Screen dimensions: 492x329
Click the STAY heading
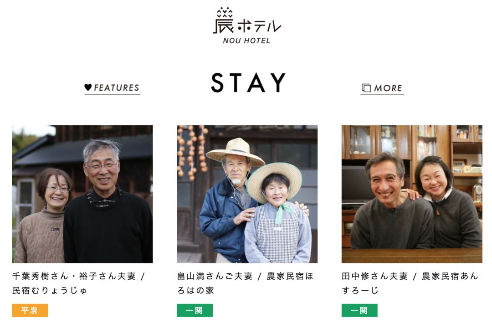click(x=248, y=83)
